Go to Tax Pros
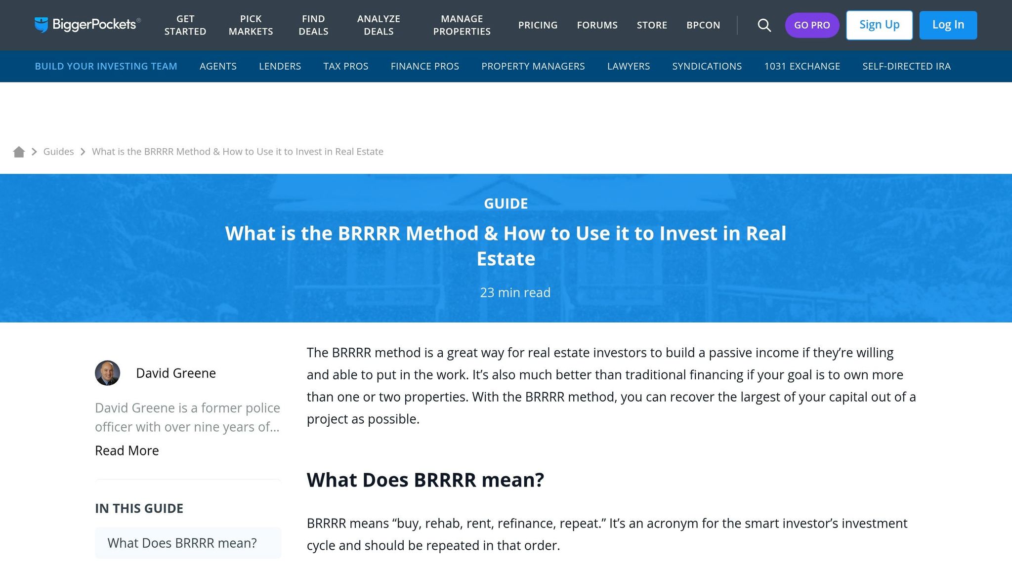The height and width of the screenshot is (569, 1012). [x=346, y=66]
